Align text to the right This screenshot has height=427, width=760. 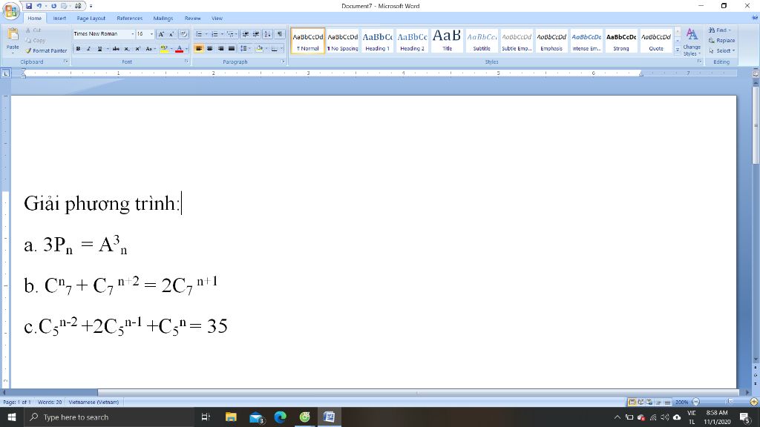pos(220,48)
